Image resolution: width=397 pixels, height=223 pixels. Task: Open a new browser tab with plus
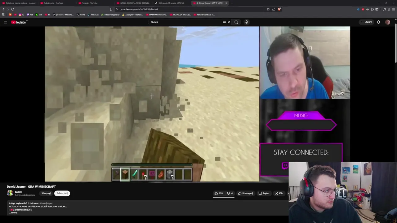pos(232,3)
